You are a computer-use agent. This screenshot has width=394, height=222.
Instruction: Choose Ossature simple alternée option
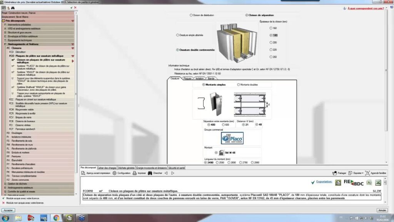tap(177, 35)
